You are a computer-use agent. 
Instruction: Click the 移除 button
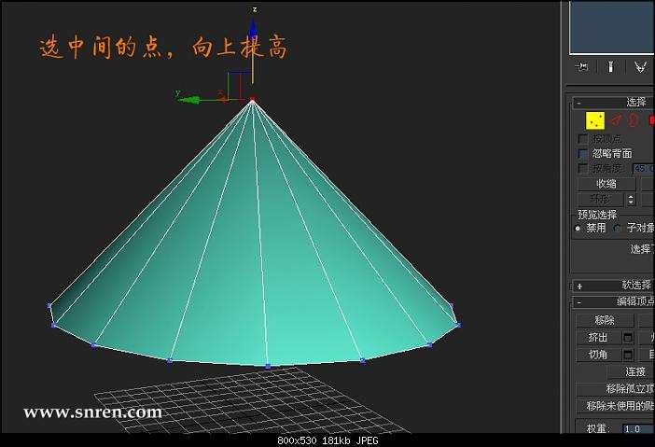tap(605, 320)
